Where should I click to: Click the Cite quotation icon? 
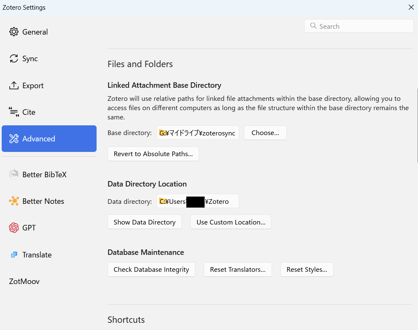[14, 112]
